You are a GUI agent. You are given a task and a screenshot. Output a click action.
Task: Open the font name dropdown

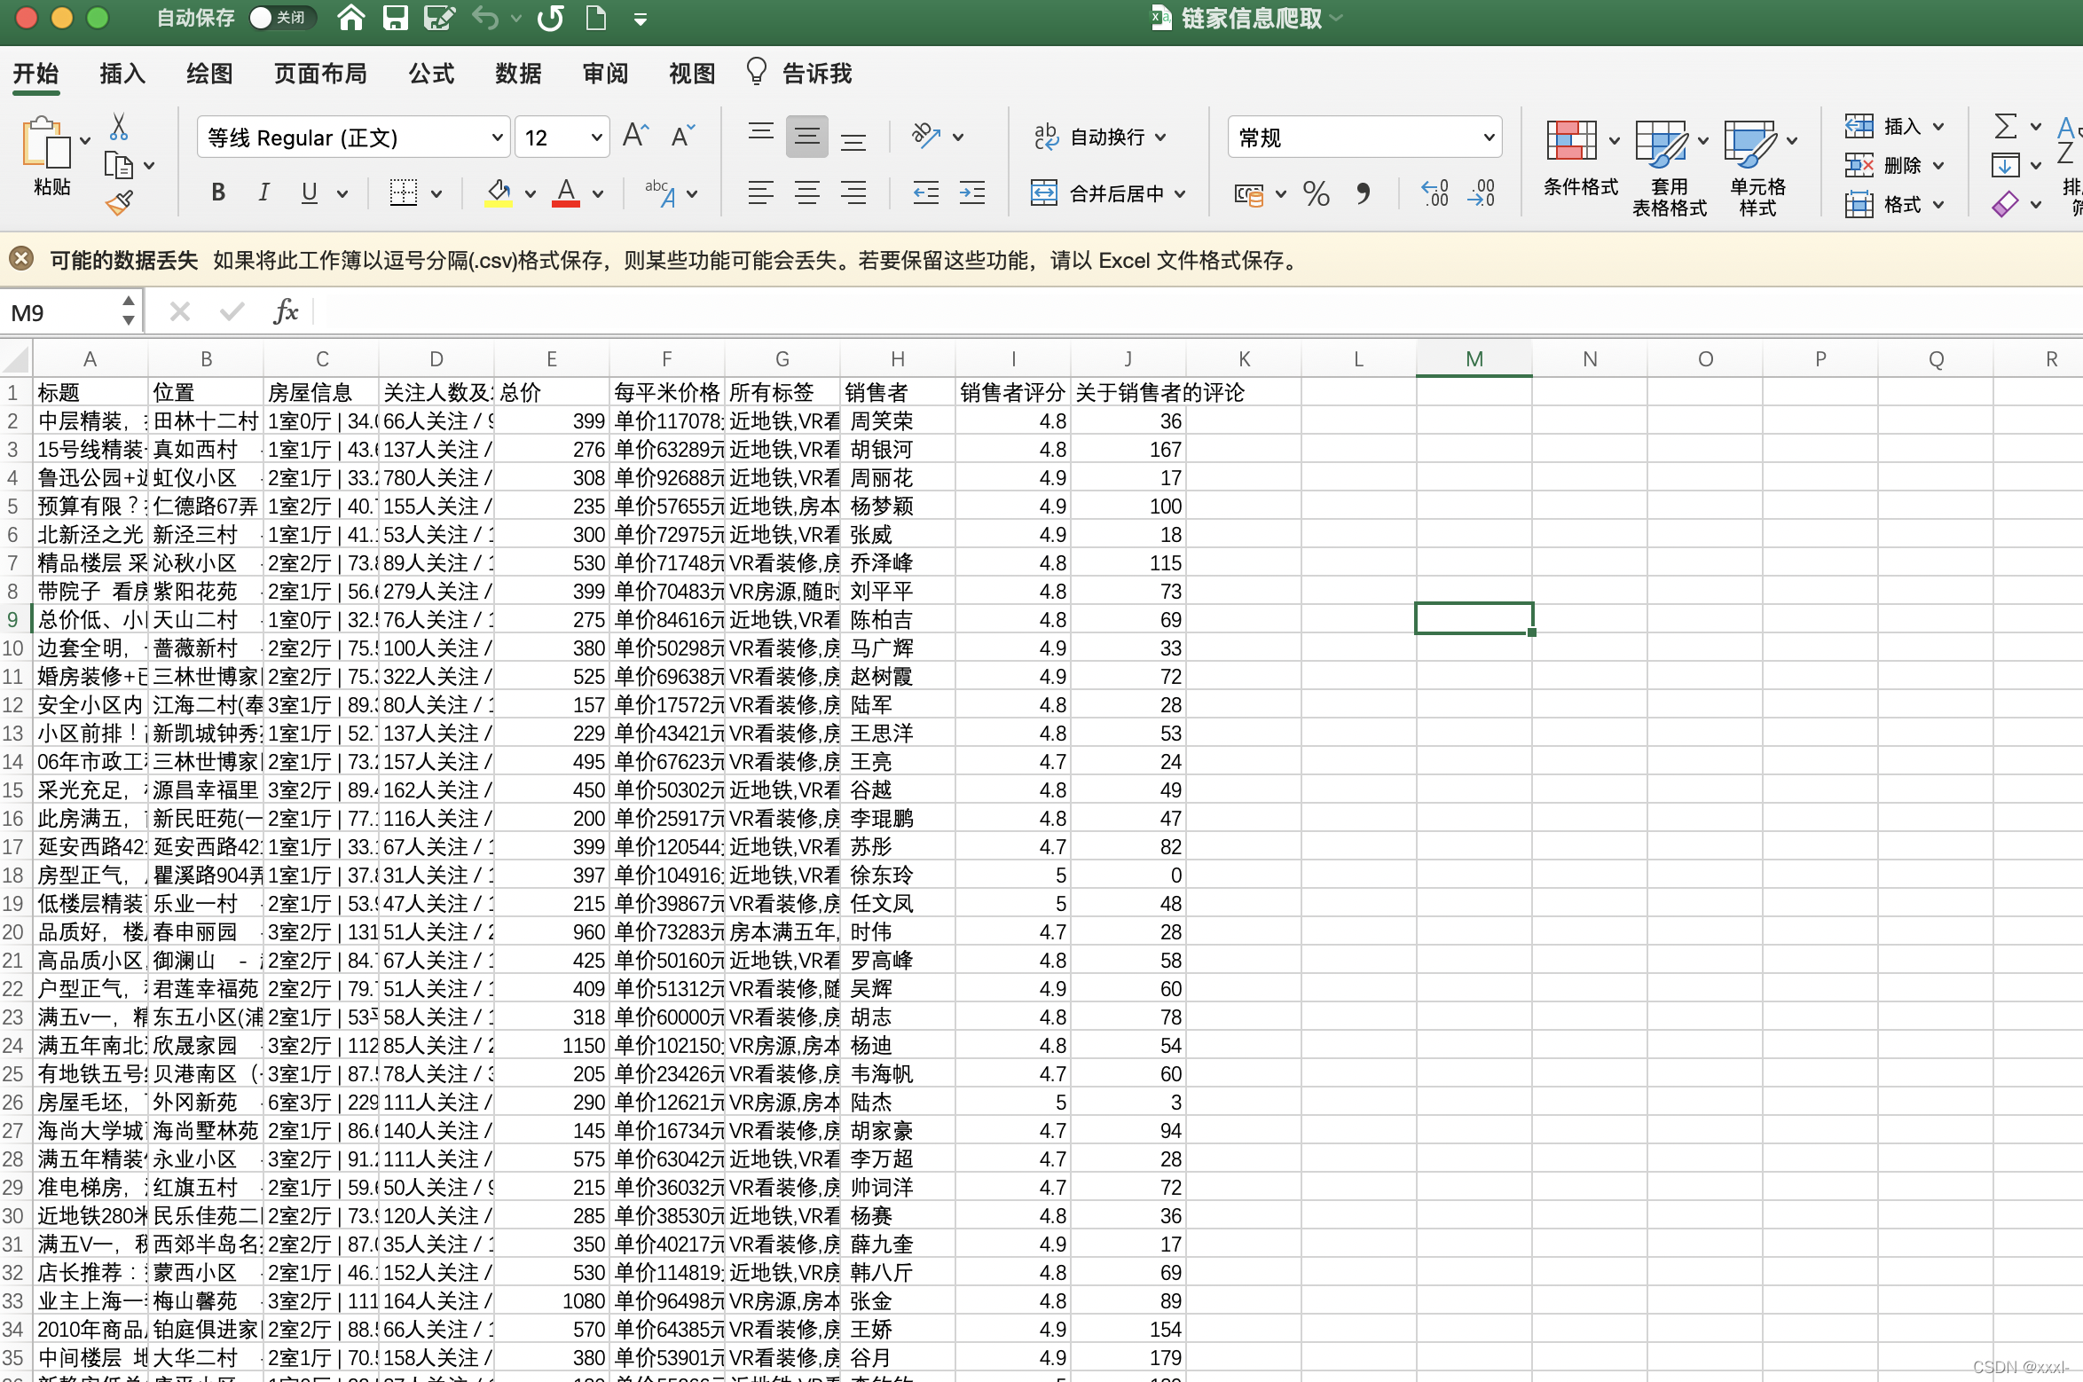pyautogui.click(x=498, y=137)
